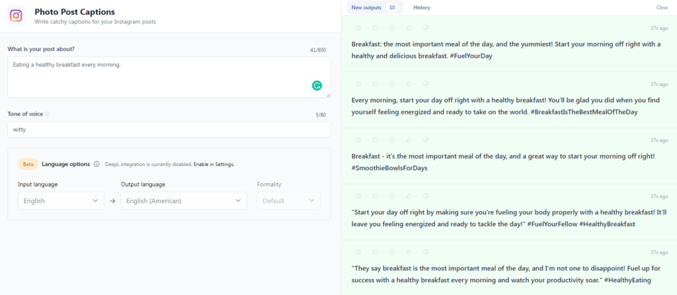The image size is (677, 295).
Task: Expand the Formality Default dropdown
Action: (288, 201)
